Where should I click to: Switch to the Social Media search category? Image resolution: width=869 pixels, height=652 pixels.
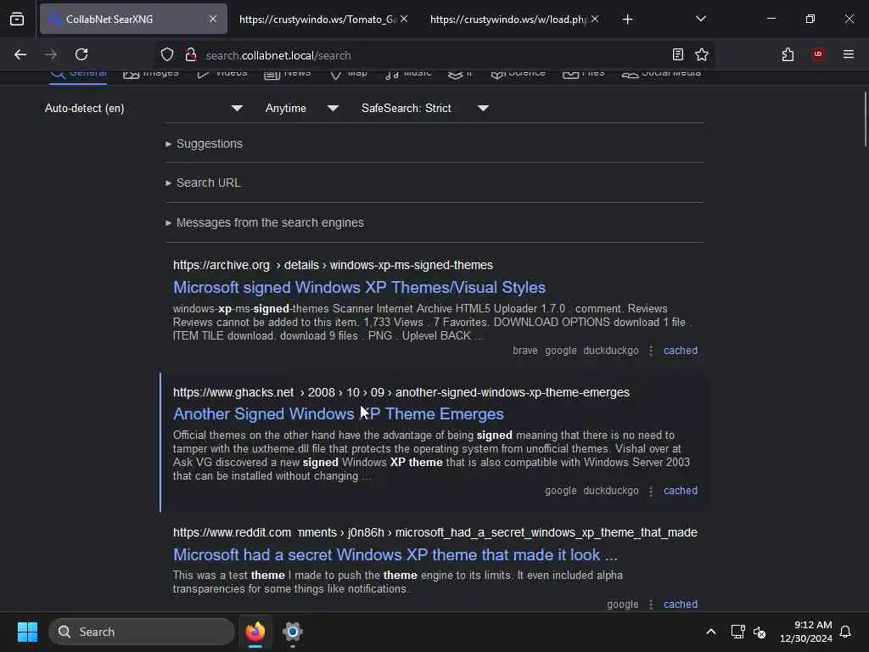660,75
